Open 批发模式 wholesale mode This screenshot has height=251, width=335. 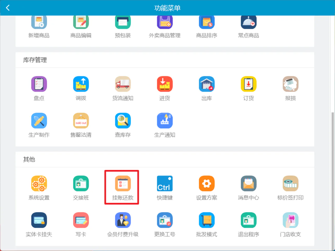(206, 225)
